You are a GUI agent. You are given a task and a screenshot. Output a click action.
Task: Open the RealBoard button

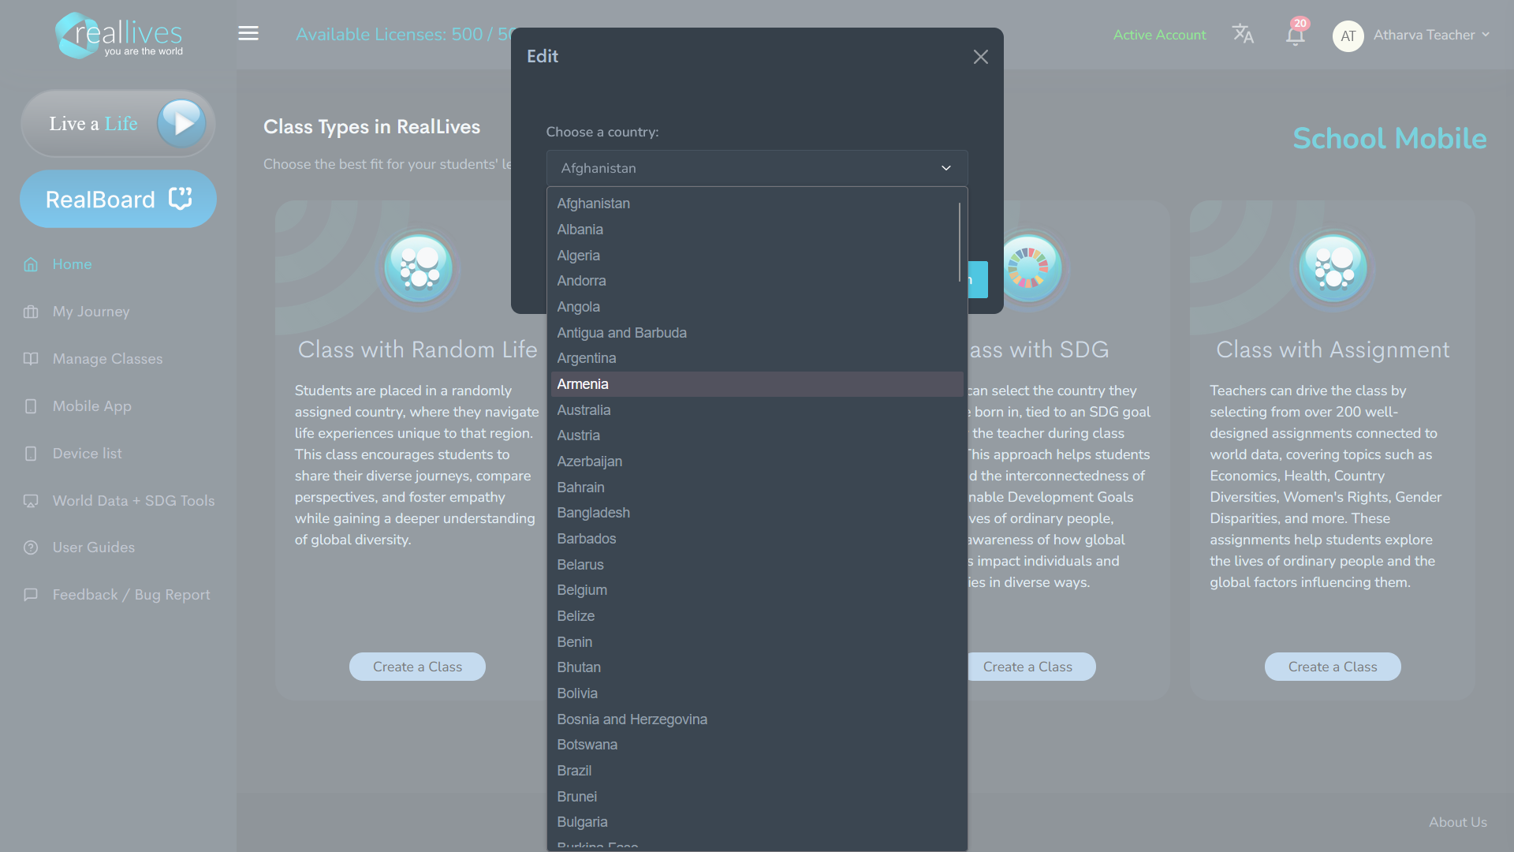(118, 199)
